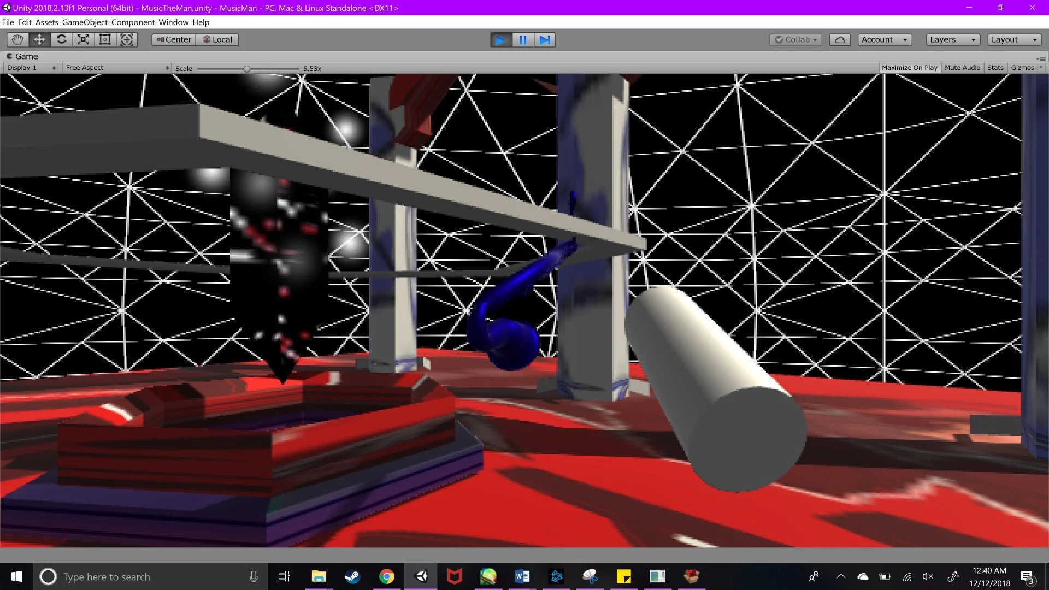The width and height of the screenshot is (1049, 590).
Task: Toggle pivot mode Center button
Action: [x=174, y=39]
